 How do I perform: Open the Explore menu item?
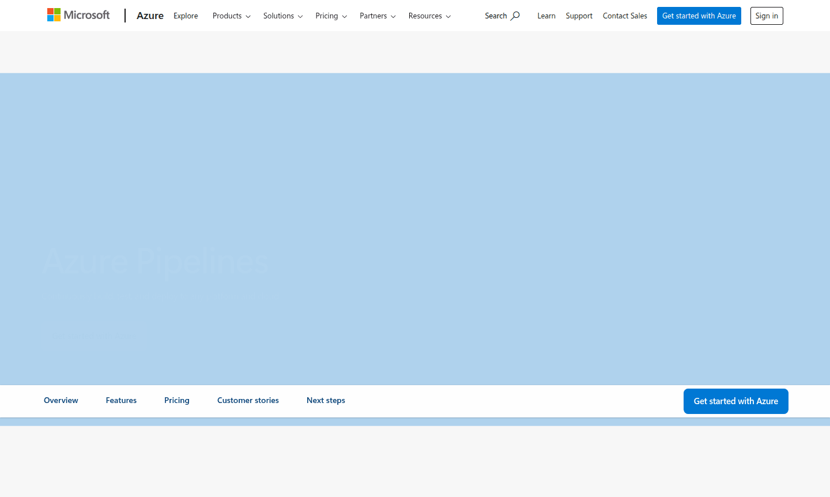coord(185,16)
